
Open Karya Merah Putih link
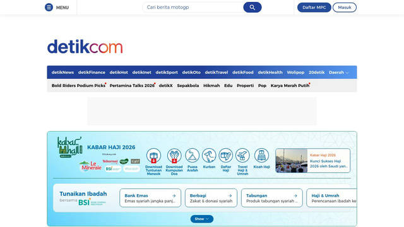[x=290, y=86]
